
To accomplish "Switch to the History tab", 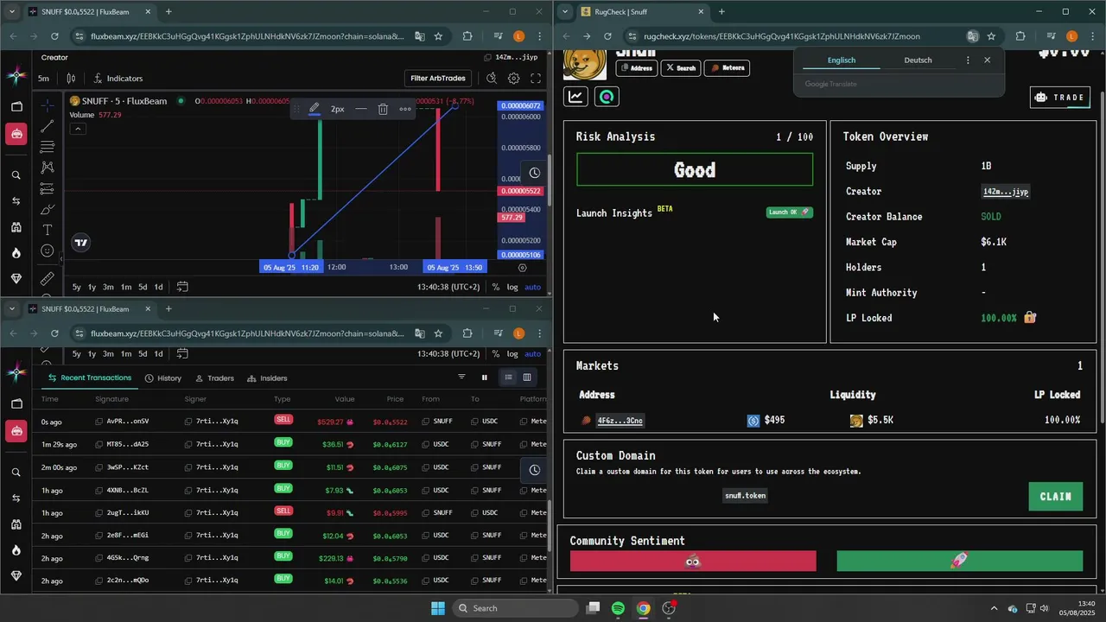I will [x=163, y=378].
